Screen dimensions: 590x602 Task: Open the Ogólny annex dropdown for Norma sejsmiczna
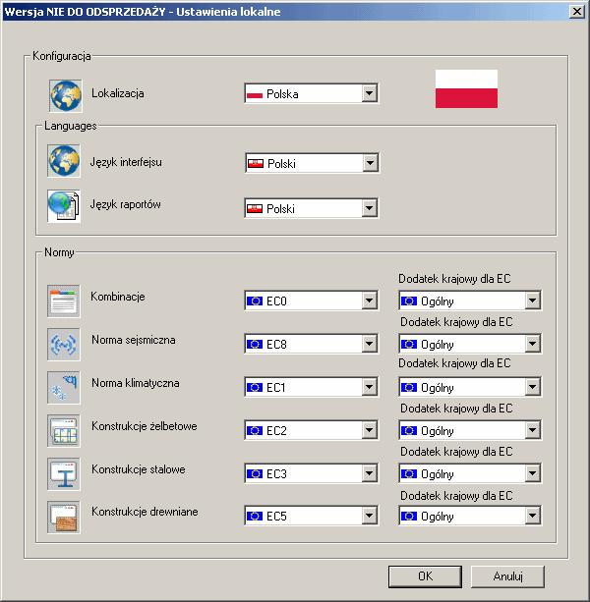click(x=470, y=344)
